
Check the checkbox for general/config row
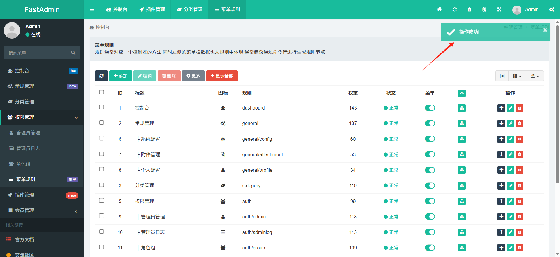(x=101, y=138)
